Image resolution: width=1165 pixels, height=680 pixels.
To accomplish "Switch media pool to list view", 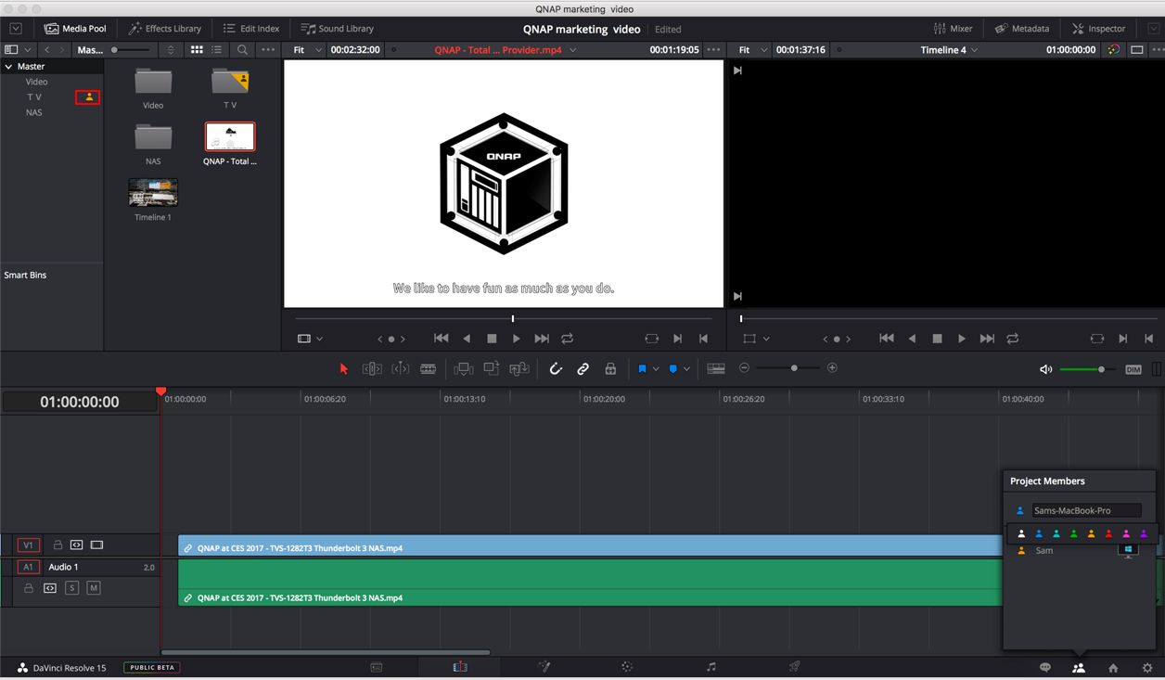I will [x=217, y=50].
